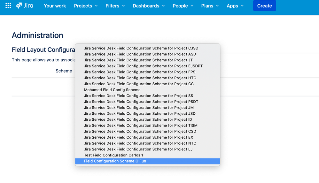The image size is (319, 183).
Task: Select scheme for Project LJ
Action: [147, 149]
